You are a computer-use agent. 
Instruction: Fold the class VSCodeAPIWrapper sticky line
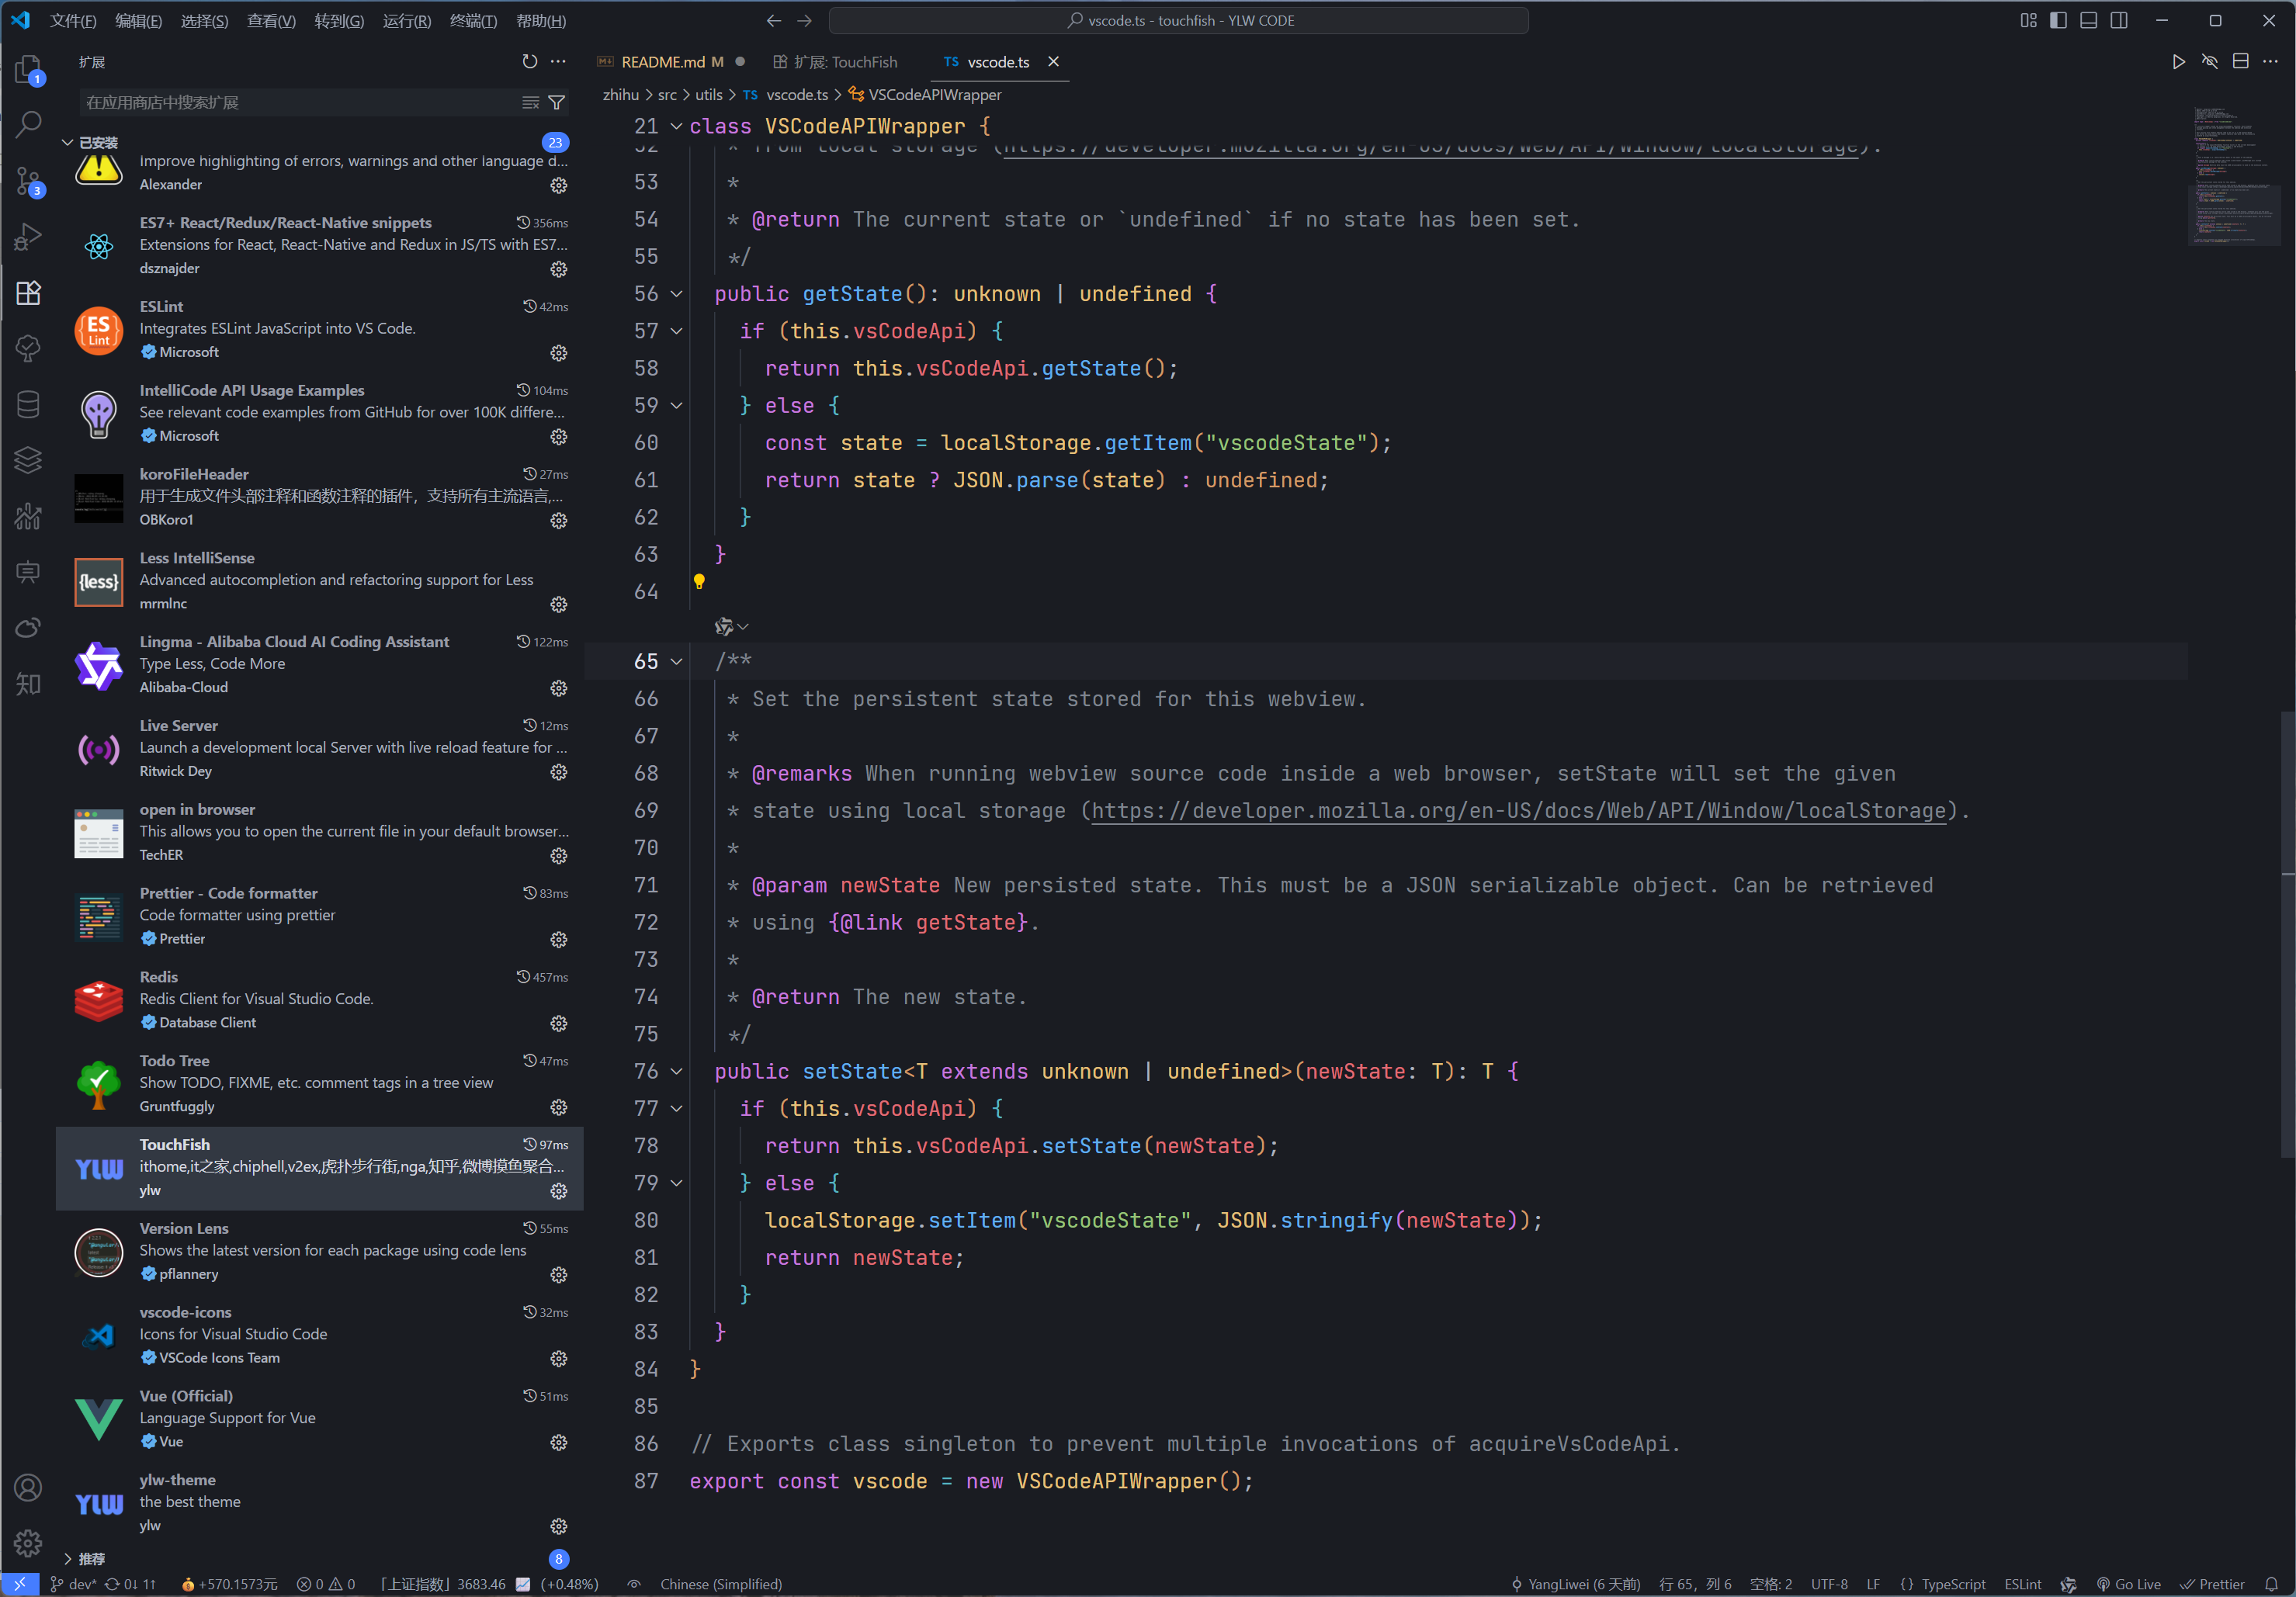(x=676, y=126)
